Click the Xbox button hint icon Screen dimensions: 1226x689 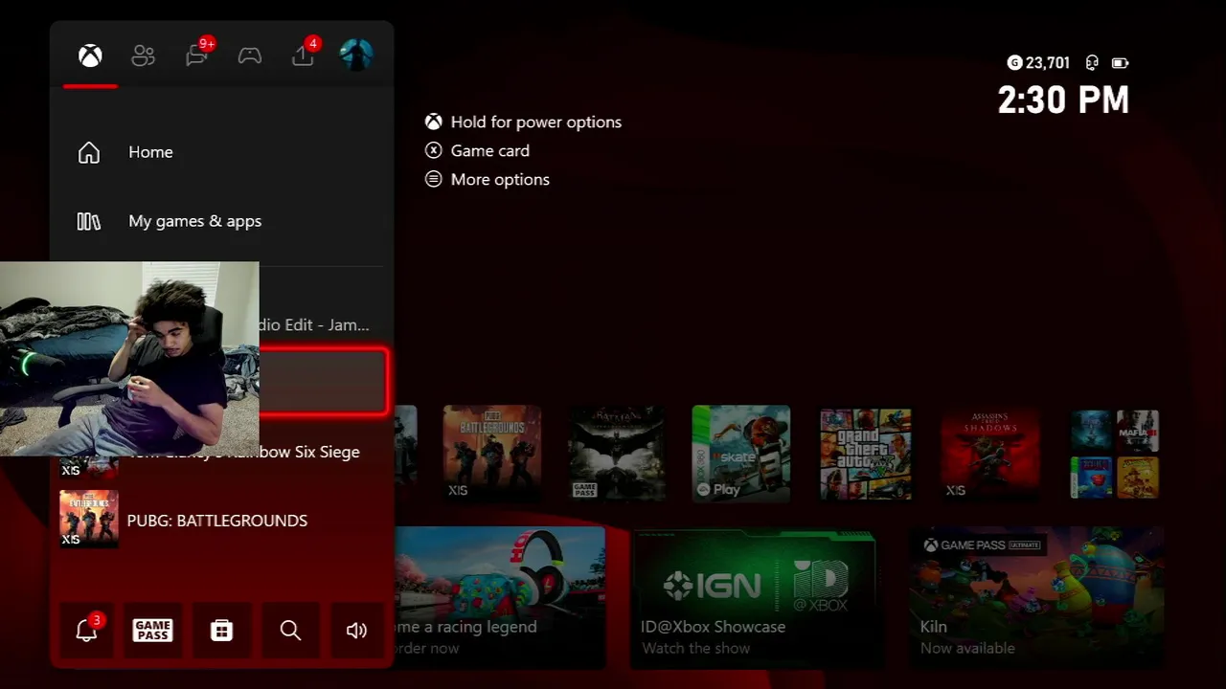tap(434, 122)
